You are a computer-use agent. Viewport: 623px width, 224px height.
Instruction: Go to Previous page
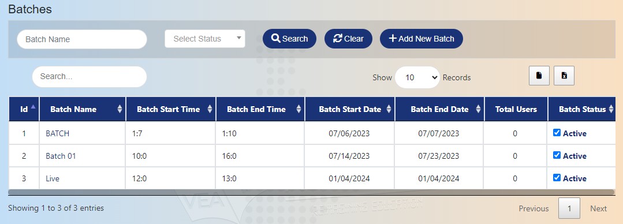pyautogui.click(x=534, y=208)
